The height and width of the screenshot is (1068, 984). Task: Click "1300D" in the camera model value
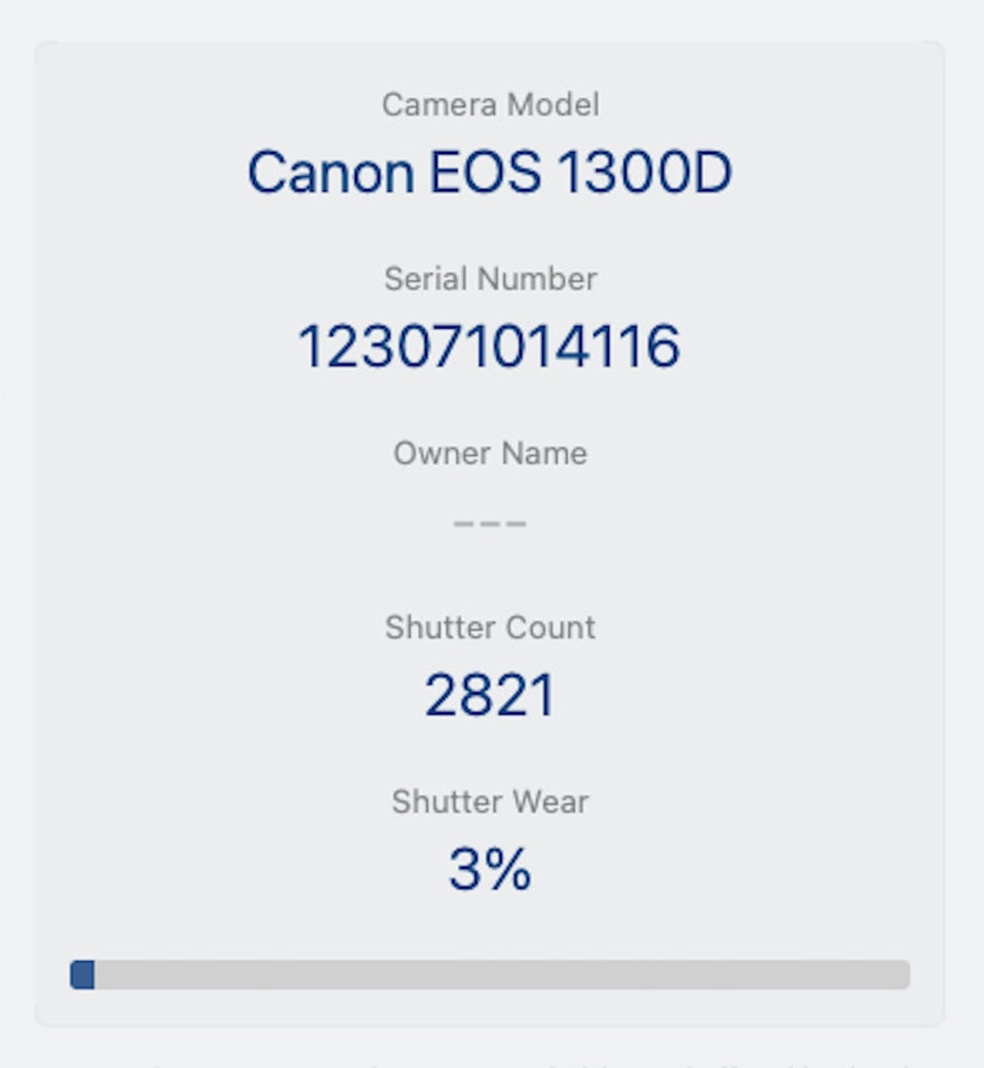(x=644, y=172)
